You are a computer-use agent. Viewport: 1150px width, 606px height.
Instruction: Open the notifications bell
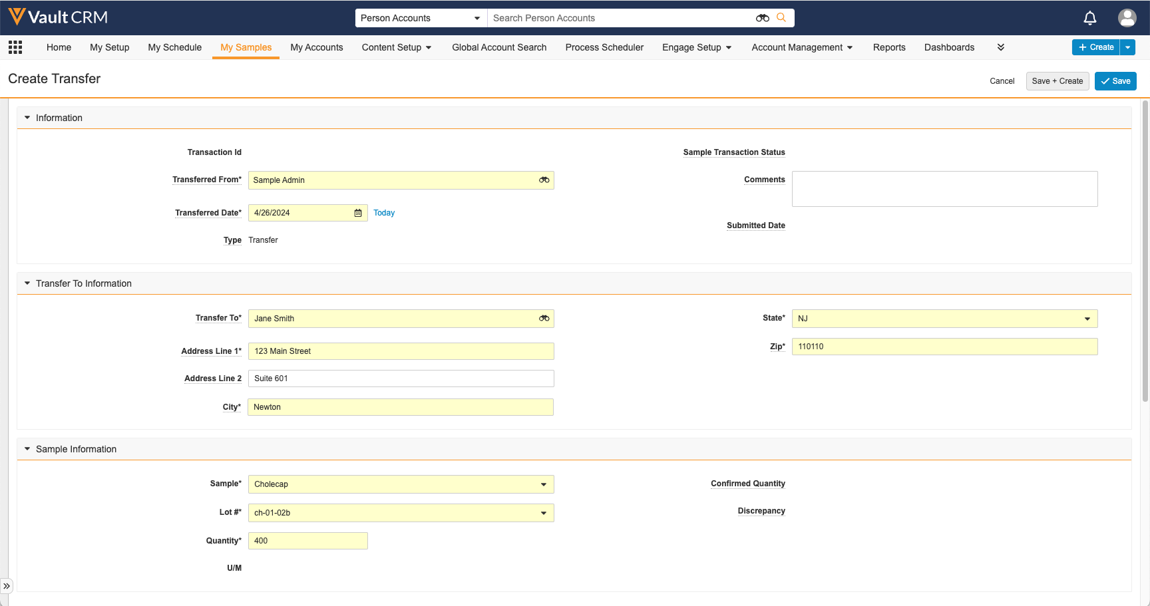1090,18
